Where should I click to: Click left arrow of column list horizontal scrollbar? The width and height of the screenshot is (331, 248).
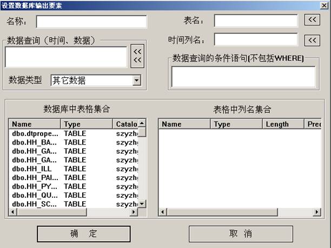(x=162, y=212)
